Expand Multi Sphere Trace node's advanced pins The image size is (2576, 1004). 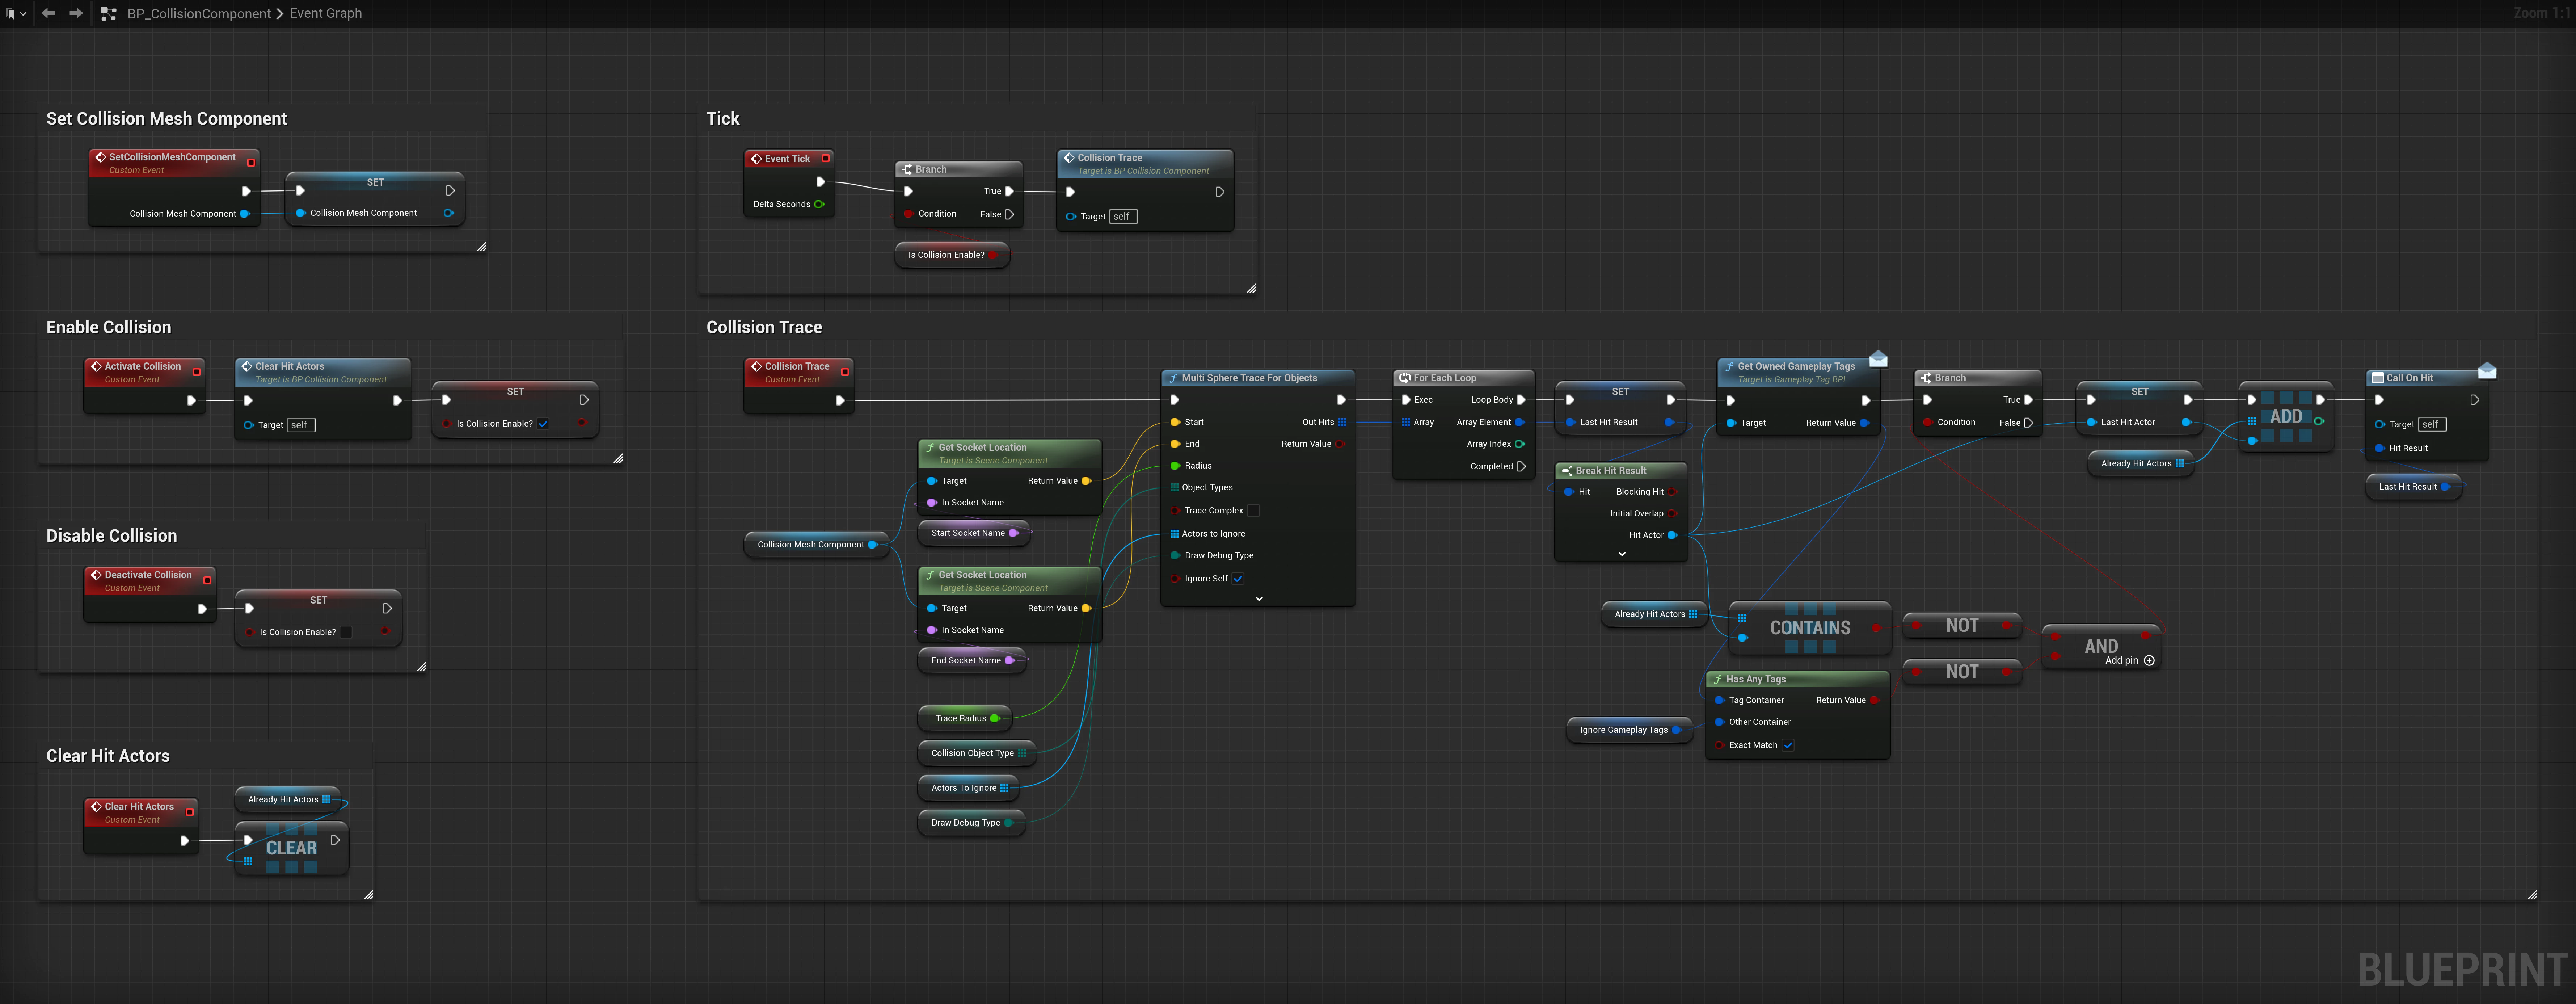1259,598
